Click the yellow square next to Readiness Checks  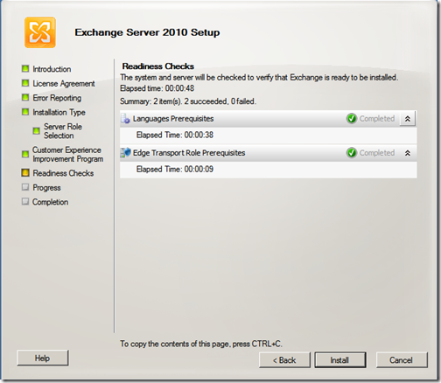(x=25, y=173)
